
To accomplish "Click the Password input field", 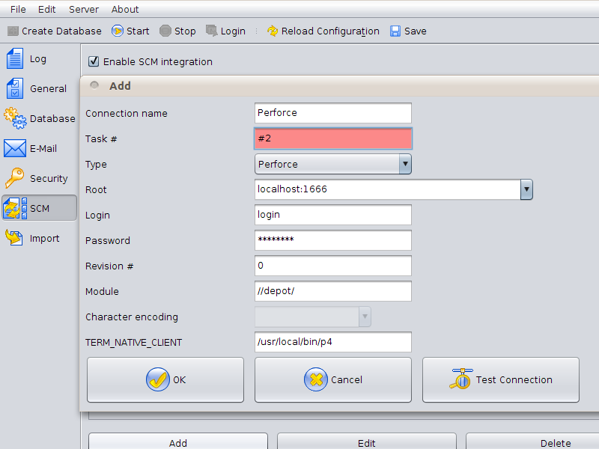I will pos(333,240).
